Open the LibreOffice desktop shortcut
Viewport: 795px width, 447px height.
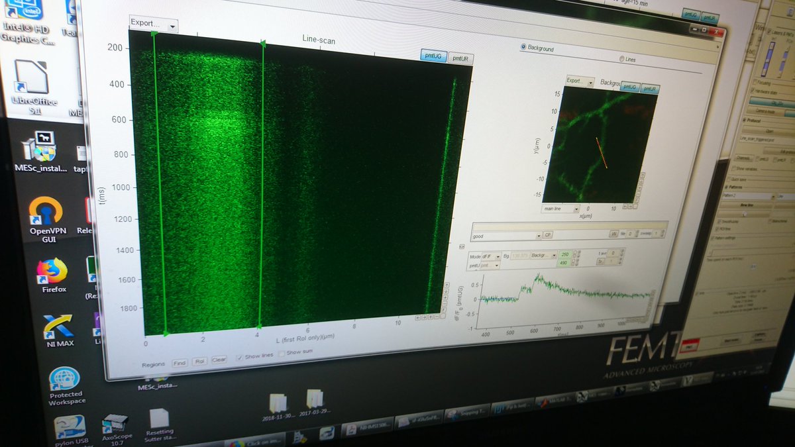pos(35,86)
